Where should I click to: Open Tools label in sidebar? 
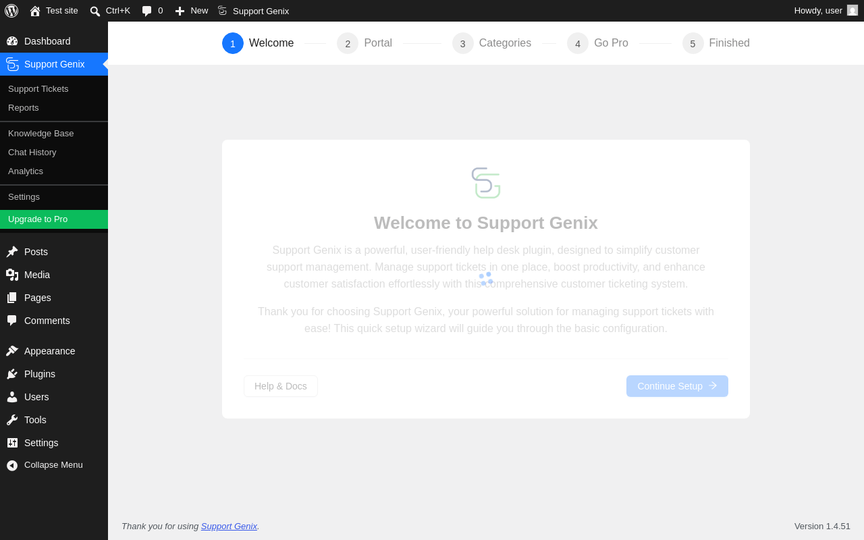pyautogui.click(x=35, y=420)
